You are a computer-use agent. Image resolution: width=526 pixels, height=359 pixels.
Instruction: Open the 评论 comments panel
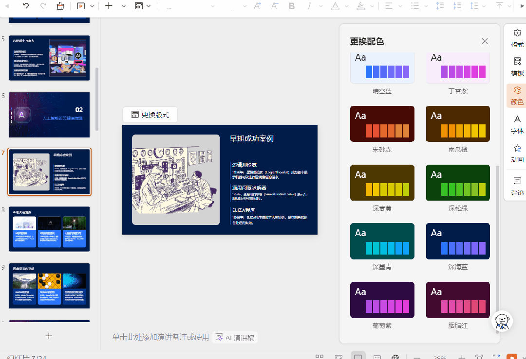click(517, 187)
